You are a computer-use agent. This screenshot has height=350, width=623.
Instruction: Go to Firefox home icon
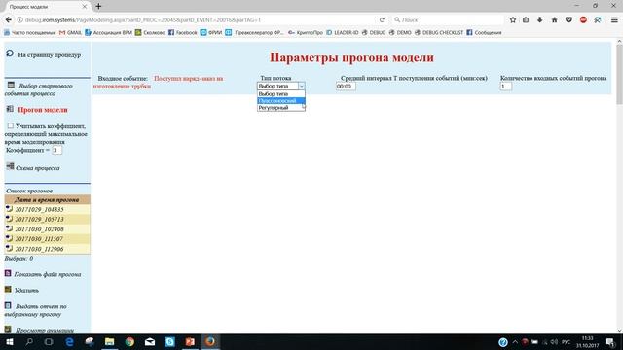[x=554, y=19]
